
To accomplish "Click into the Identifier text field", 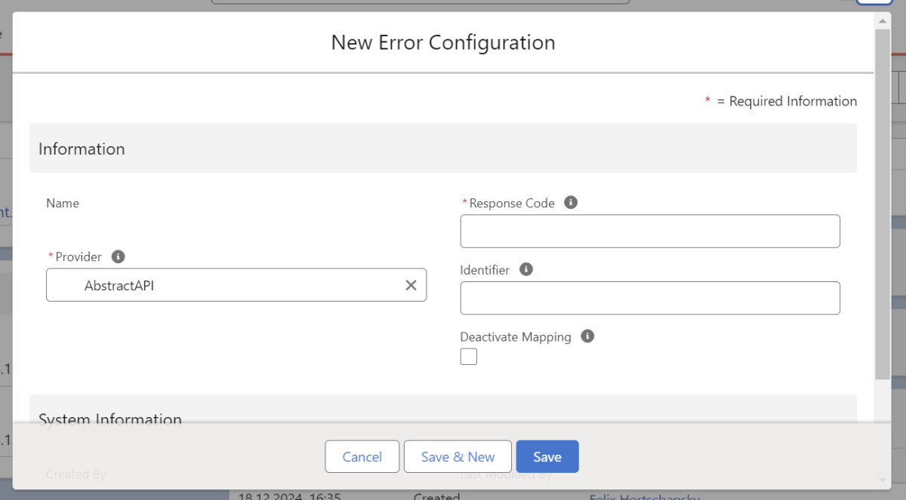I will (x=650, y=298).
